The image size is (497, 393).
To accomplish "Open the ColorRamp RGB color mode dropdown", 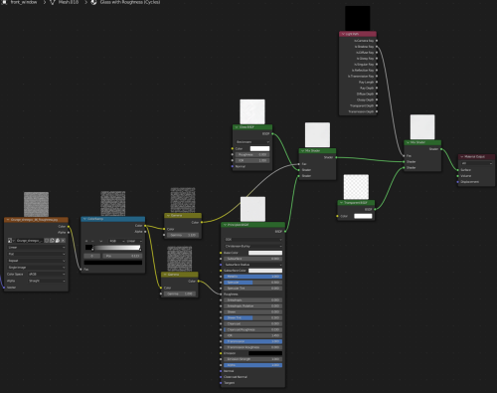I will click(x=116, y=241).
